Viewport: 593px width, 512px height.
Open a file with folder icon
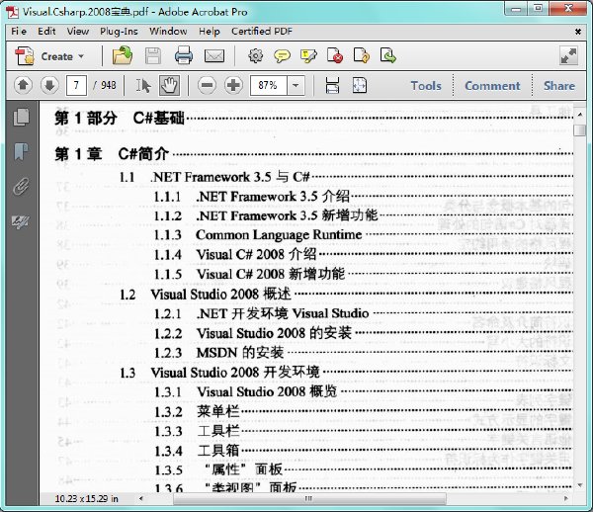click(123, 56)
